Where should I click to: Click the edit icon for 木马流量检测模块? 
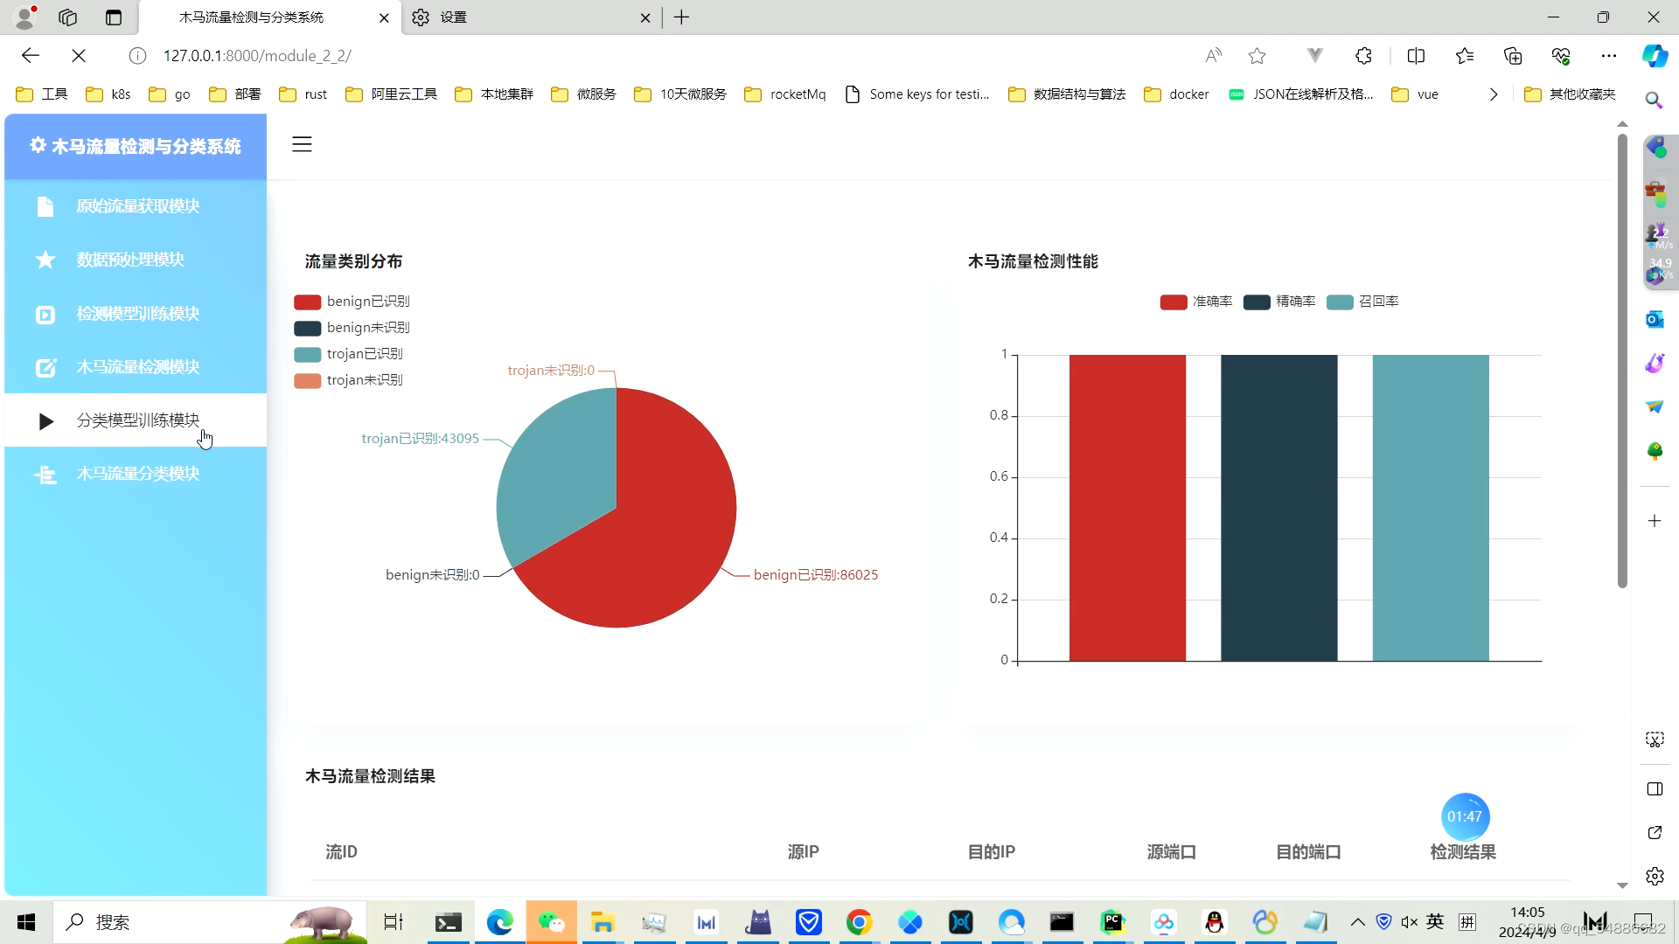[45, 367]
